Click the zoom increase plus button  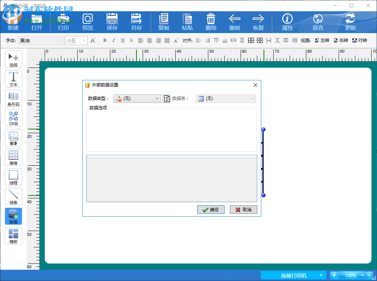click(x=334, y=275)
